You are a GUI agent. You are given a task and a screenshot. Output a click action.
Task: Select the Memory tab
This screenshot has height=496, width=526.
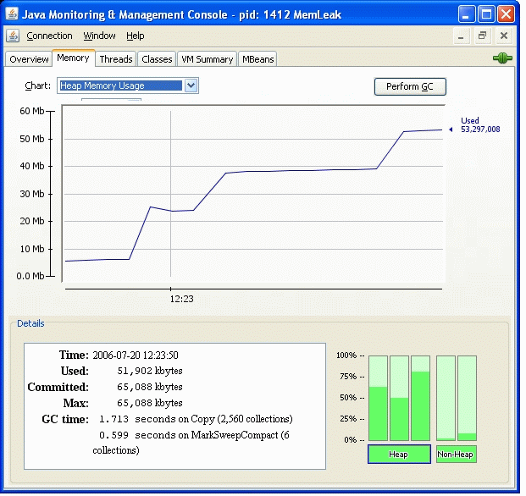[x=73, y=58]
